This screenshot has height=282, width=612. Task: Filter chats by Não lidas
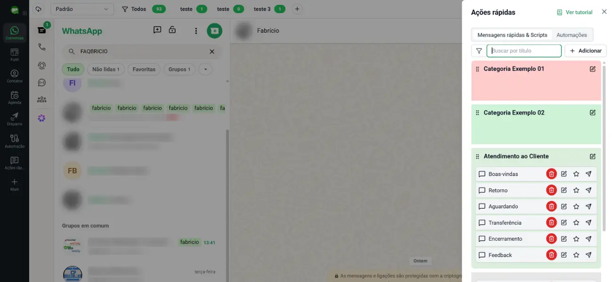(x=105, y=70)
